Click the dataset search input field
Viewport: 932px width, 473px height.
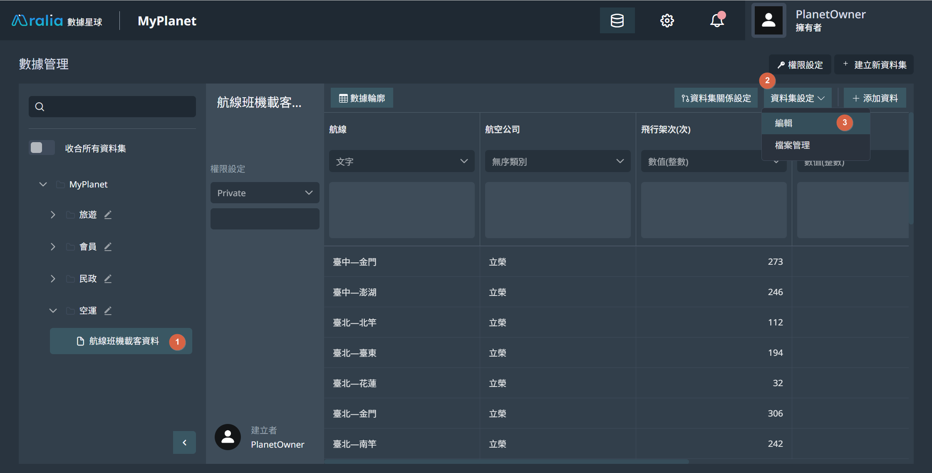[x=112, y=107]
